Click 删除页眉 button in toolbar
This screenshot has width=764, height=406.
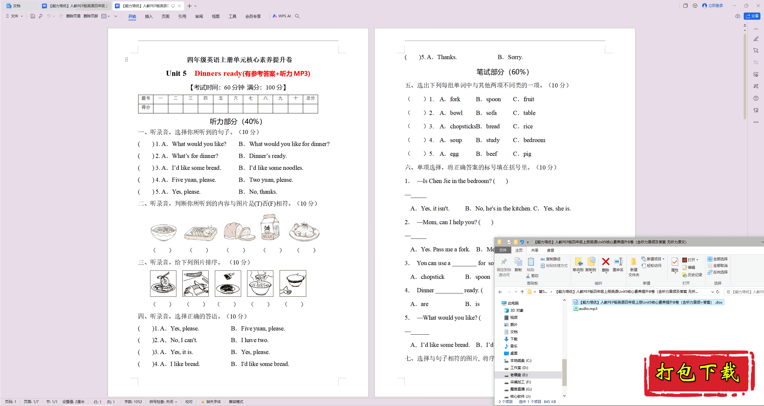click(x=73, y=16)
